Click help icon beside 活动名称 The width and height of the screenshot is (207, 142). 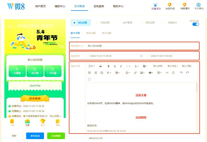click(82, 46)
